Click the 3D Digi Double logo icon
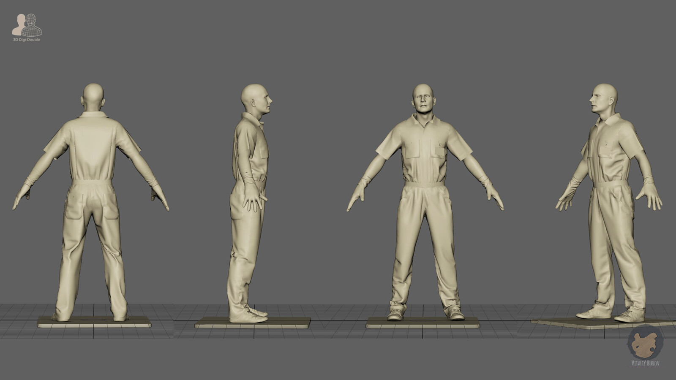 coord(27,25)
